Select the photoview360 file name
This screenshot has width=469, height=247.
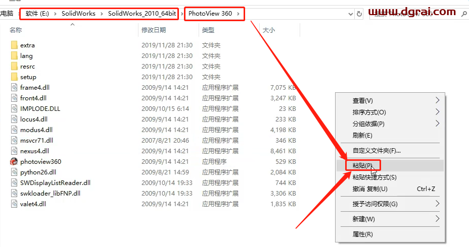[40, 162]
